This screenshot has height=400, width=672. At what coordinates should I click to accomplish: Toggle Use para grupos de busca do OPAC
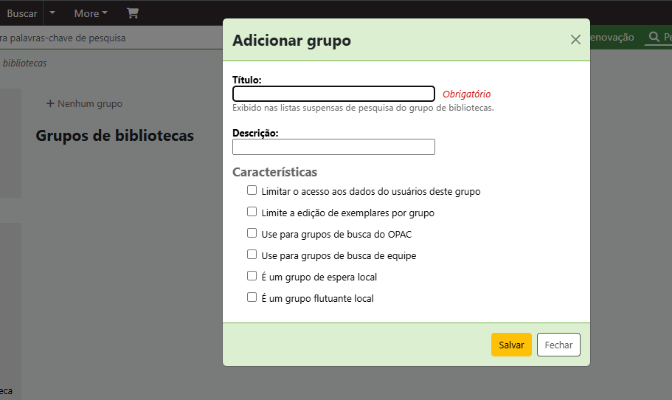(252, 233)
